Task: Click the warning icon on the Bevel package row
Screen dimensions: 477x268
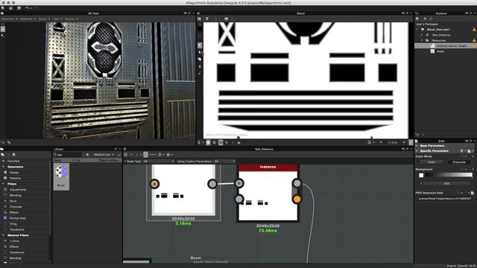Action: point(474,30)
